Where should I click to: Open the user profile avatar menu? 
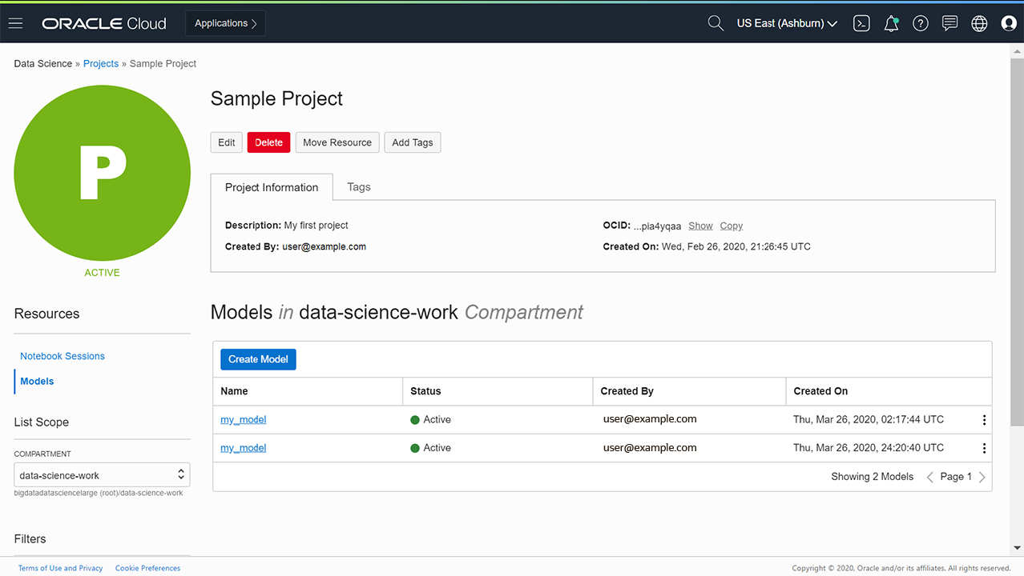tap(1008, 23)
